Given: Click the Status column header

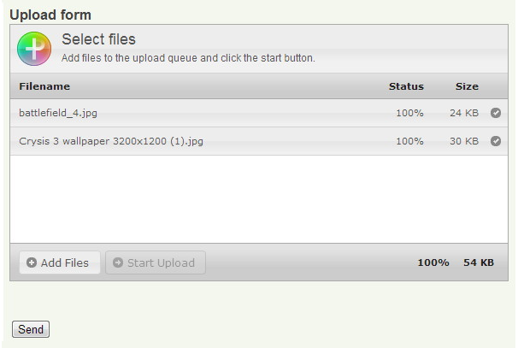Looking at the screenshot, I should pyautogui.click(x=406, y=86).
